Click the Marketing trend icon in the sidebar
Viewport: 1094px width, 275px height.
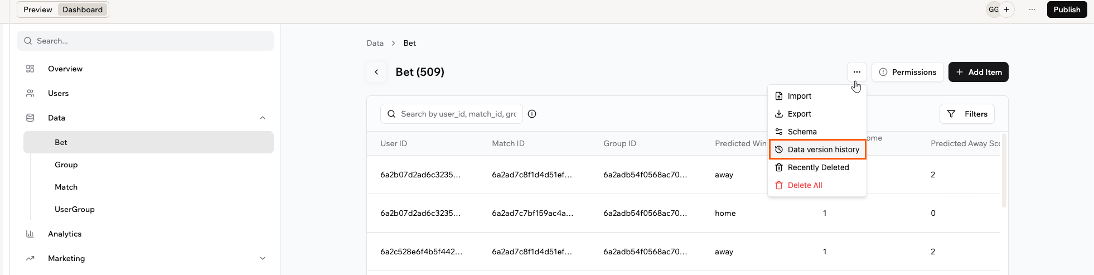click(30, 258)
